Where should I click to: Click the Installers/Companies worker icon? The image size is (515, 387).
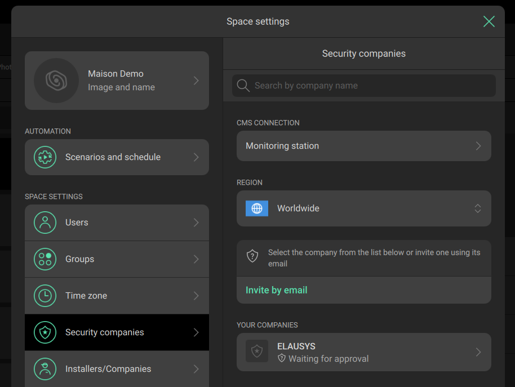(45, 369)
